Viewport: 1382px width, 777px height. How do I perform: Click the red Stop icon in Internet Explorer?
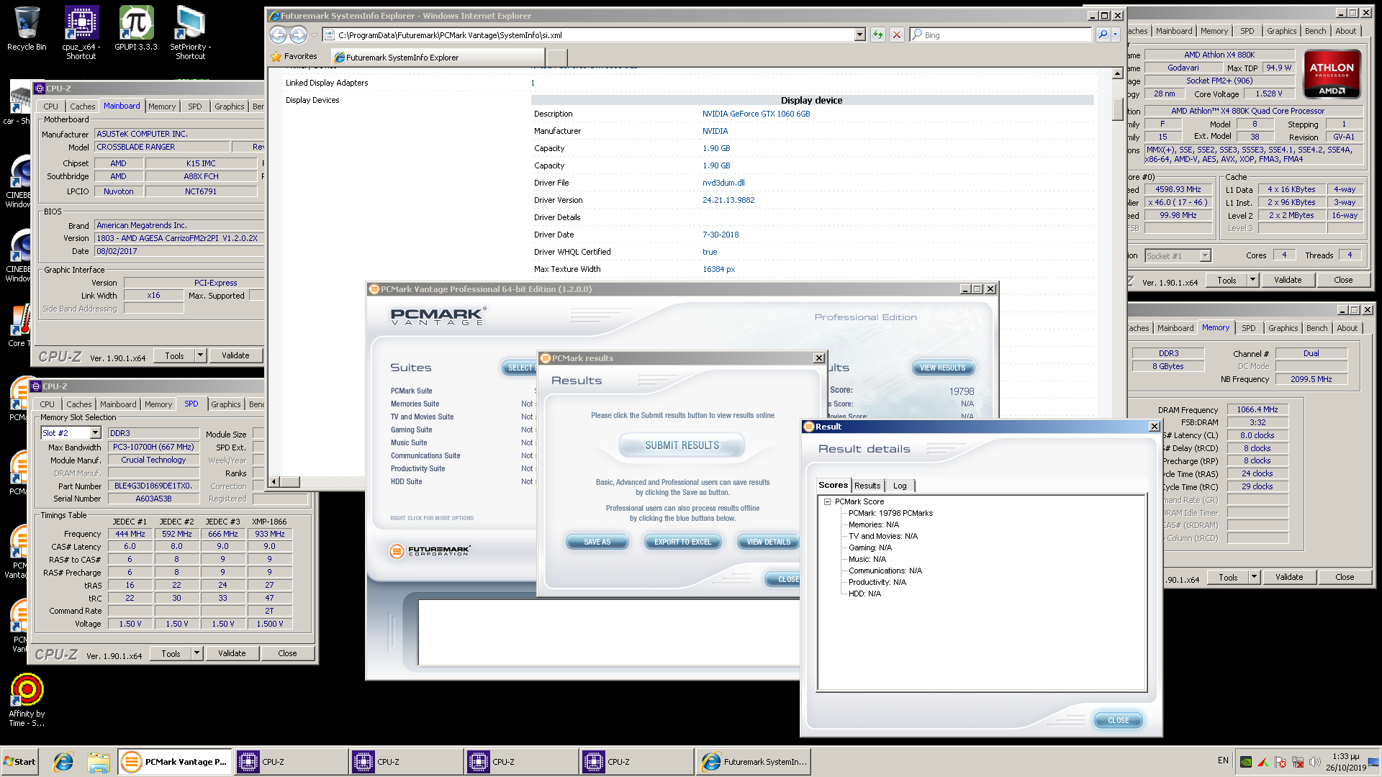[x=897, y=35]
